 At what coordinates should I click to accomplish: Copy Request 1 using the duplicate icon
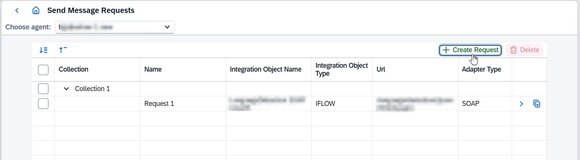tap(537, 104)
